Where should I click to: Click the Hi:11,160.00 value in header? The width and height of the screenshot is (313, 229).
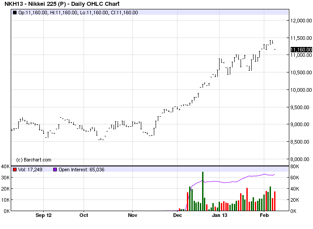[x=63, y=13]
